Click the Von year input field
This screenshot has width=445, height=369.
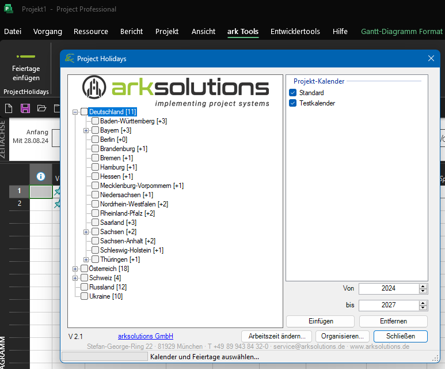tap(389, 288)
